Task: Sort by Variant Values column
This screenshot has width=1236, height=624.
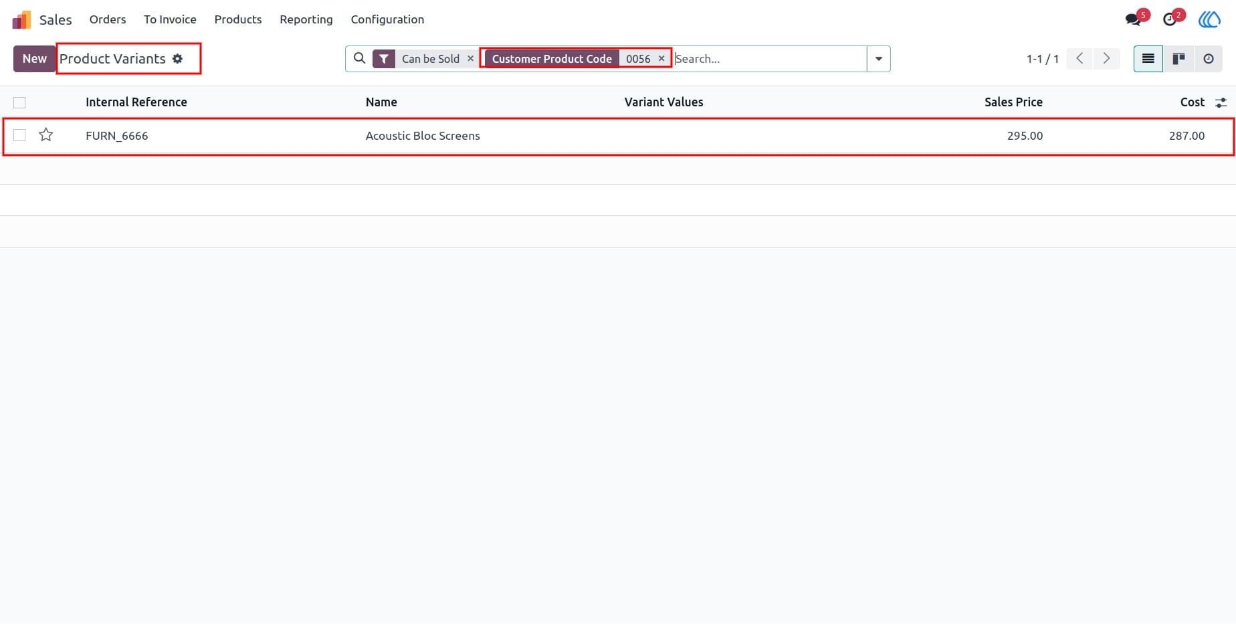Action: 663,102
